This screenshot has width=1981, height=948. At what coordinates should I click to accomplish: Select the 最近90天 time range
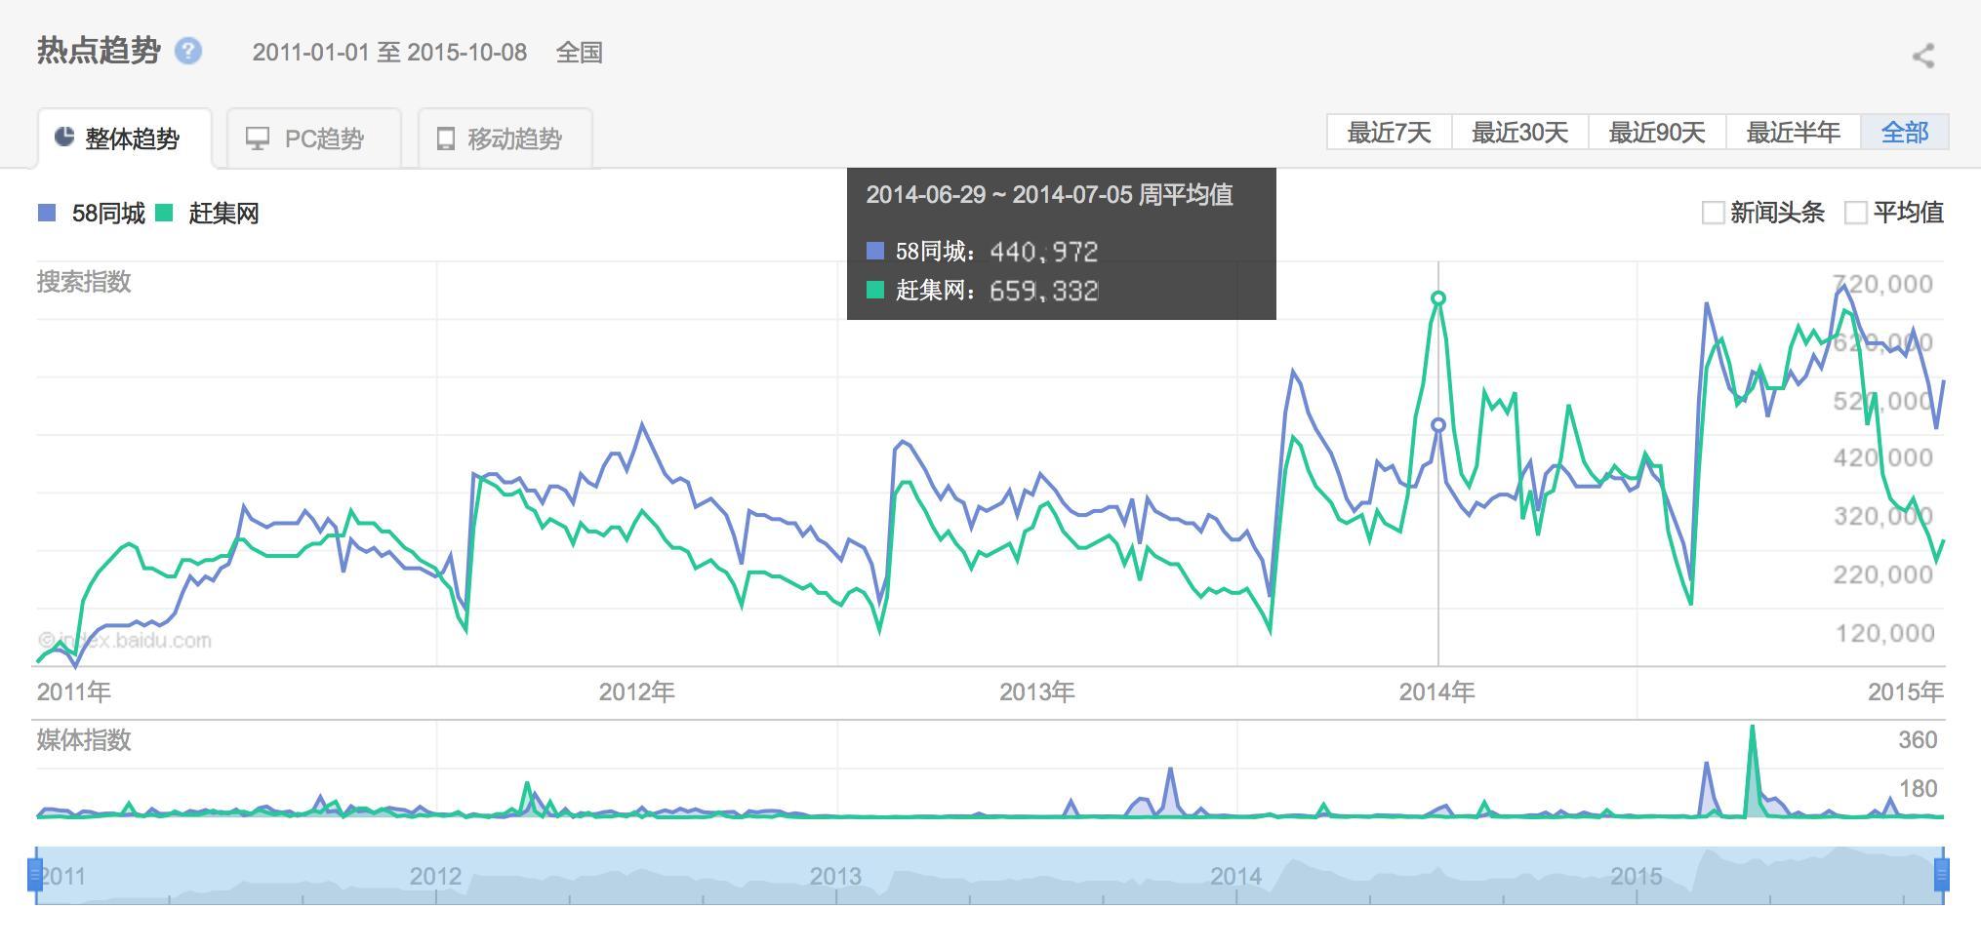click(x=1657, y=133)
